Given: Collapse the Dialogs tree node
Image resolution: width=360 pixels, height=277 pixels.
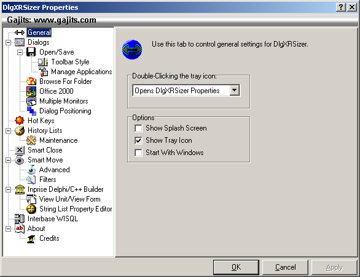Looking at the screenshot, I should (8, 42).
